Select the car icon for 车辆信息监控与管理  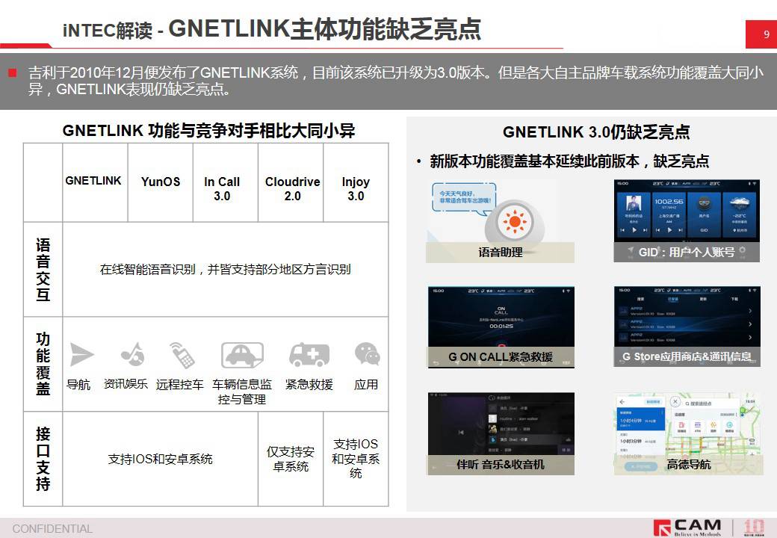[x=242, y=355]
